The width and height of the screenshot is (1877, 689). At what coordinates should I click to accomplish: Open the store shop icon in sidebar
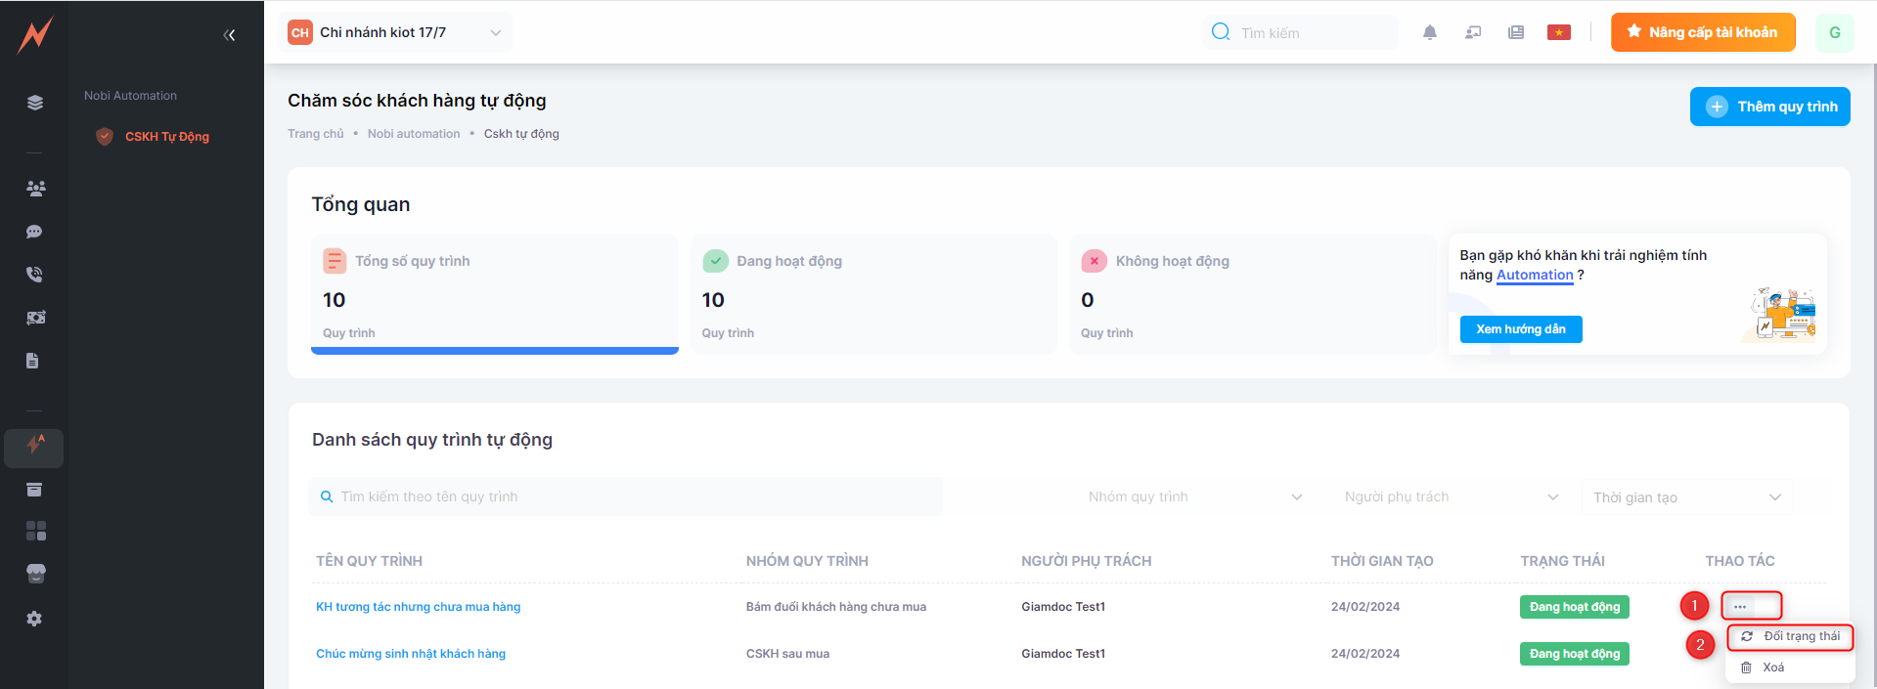[x=35, y=574]
